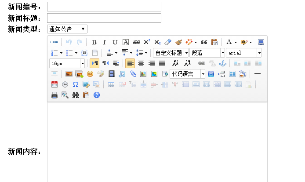Expand the font color picker arrow
The image size is (305, 182).
pyautogui.click(x=236, y=42)
